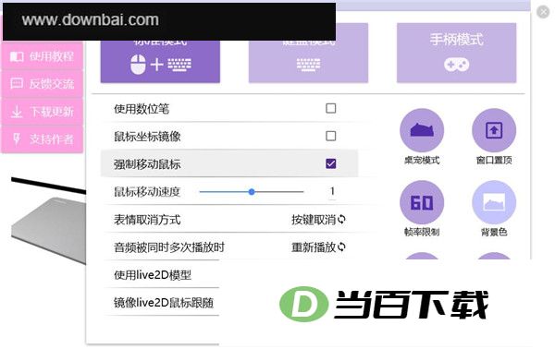Open the 反馈交流 feedback sidebar button
Image resolution: width=555 pixels, height=349 pixels.
(x=43, y=84)
